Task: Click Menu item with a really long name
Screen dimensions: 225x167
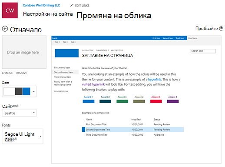Action: [x=63, y=83]
